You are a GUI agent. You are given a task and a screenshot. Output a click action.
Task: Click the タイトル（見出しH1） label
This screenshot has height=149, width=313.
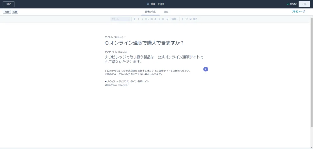pos(114,37)
